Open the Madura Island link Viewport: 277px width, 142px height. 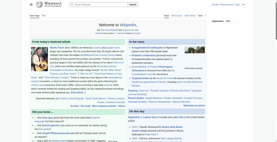59,141
